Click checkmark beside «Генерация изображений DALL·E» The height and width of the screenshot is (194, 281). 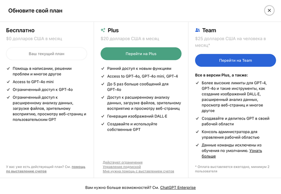pyautogui.click(x=103, y=116)
